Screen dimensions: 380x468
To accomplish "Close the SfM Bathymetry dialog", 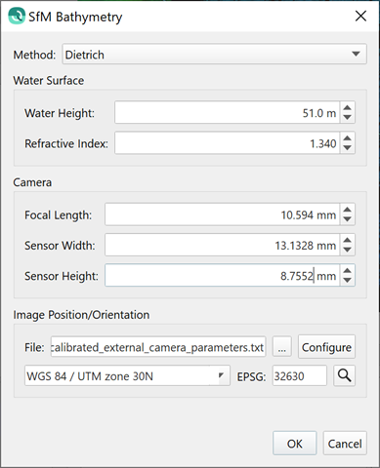I will [x=360, y=16].
